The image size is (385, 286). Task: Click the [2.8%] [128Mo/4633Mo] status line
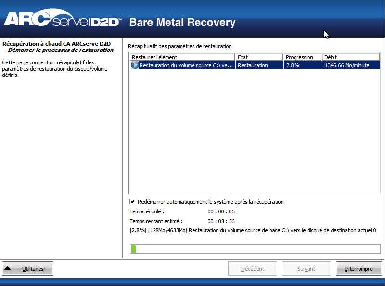click(253, 230)
